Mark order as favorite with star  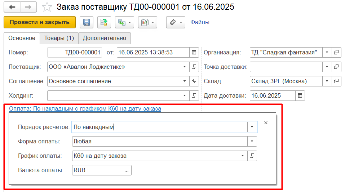(x=47, y=7)
